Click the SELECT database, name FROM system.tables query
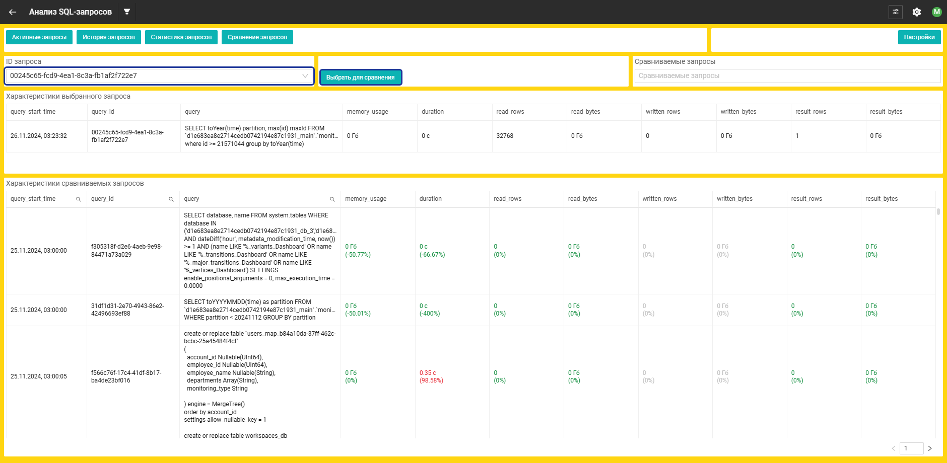947x463 pixels. [x=259, y=251]
